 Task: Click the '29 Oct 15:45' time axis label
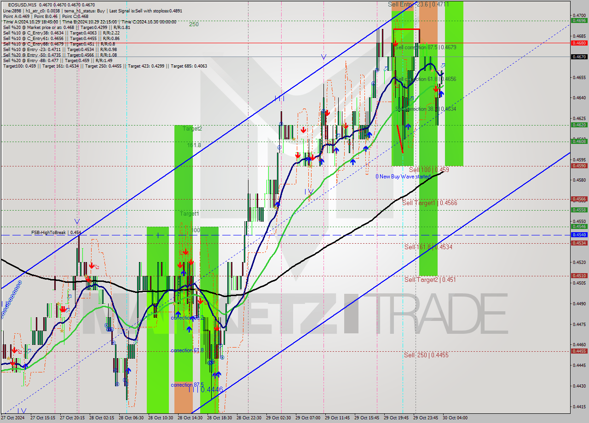(367, 418)
